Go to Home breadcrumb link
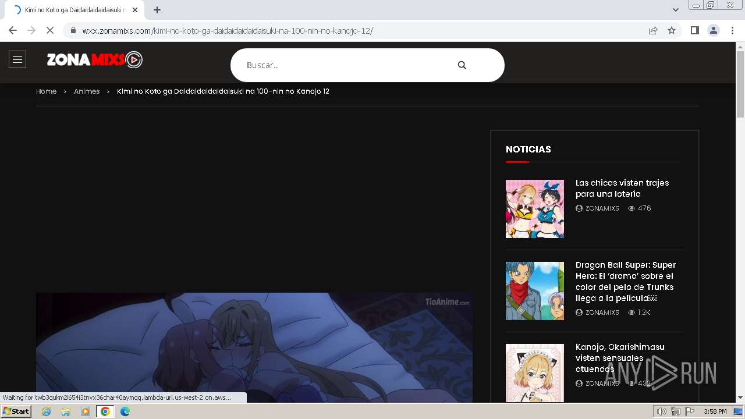This screenshot has height=419, width=745. (46, 91)
